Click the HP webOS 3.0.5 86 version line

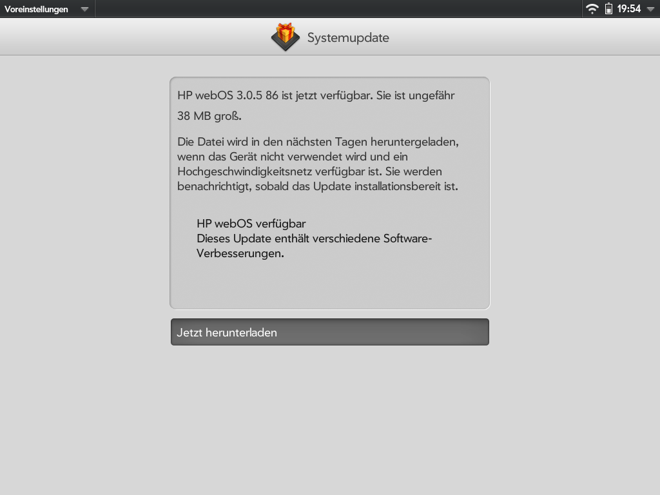pos(316,95)
